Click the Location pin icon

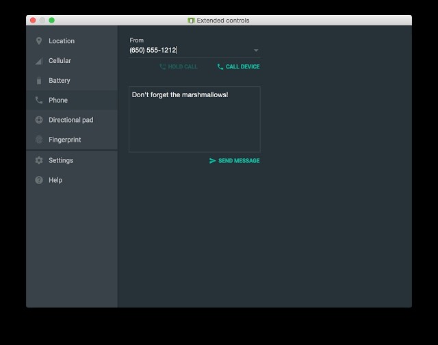point(39,41)
